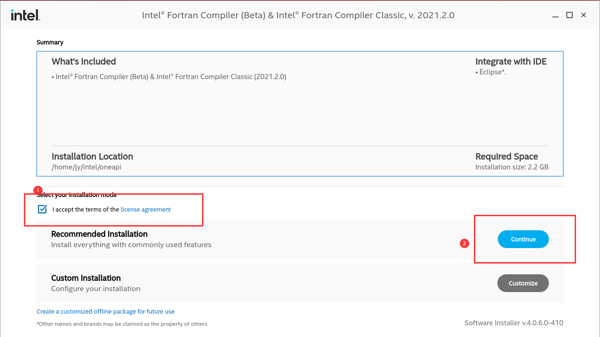The width and height of the screenshot is (600, 337).
Task: Click the Intel logo icon
Action: [25, 15]
